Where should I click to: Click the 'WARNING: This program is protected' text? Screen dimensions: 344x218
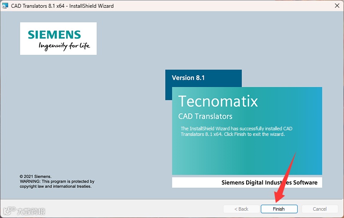pyautogui.click(x=57, y=181)
